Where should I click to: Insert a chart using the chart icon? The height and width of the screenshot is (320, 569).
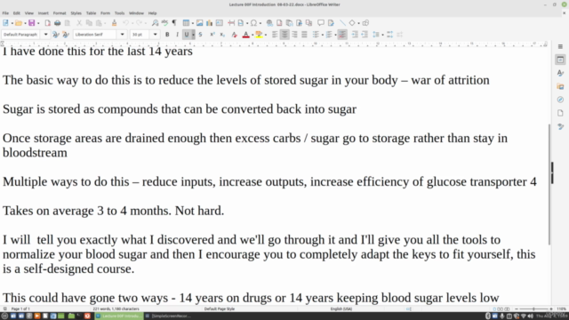pos(210,23)
